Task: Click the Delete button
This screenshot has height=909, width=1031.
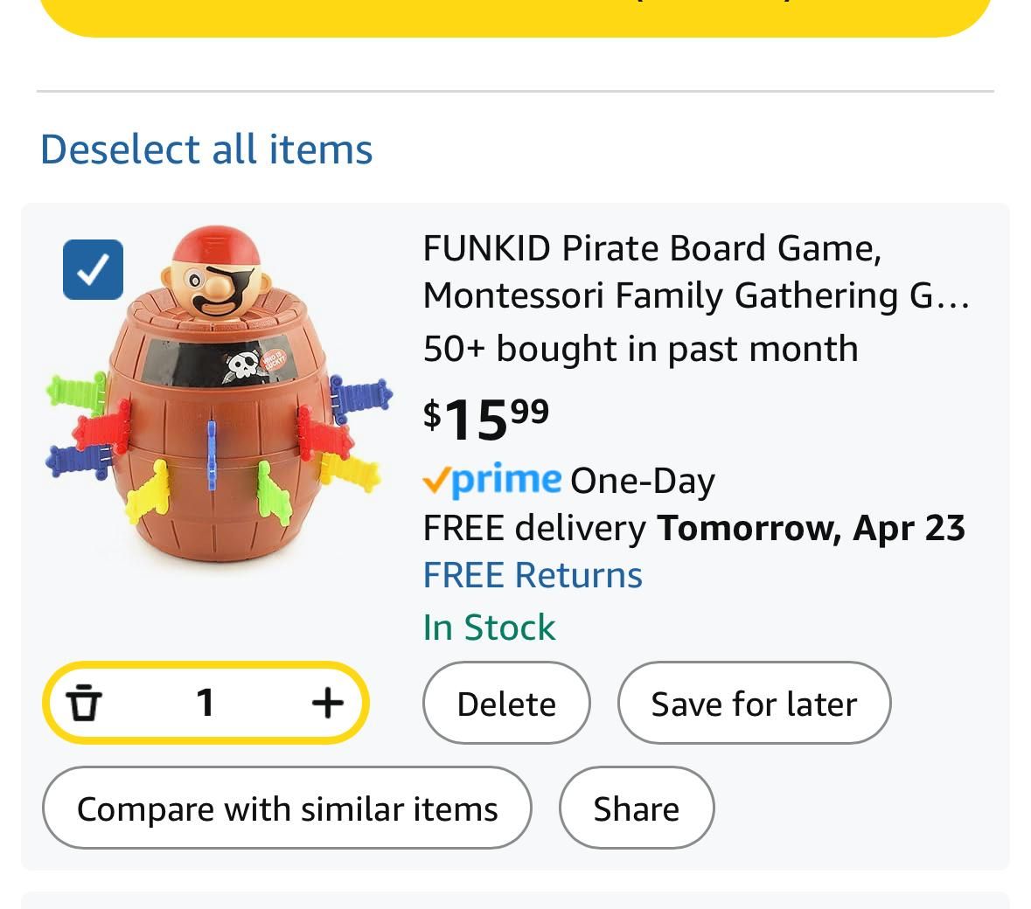Action: tap(506, 703)
